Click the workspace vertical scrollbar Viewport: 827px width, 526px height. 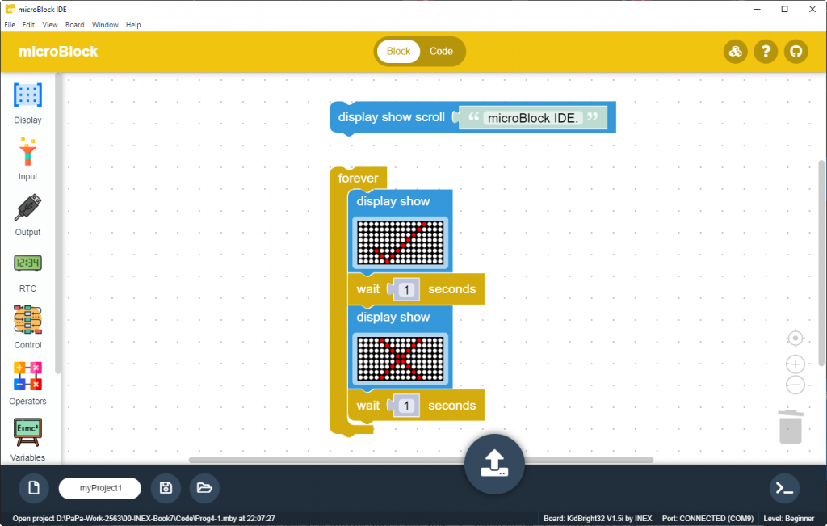(821, 263)
